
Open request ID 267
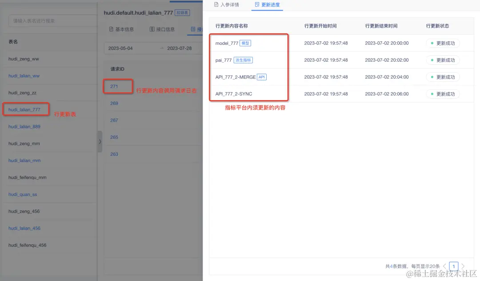114,120
